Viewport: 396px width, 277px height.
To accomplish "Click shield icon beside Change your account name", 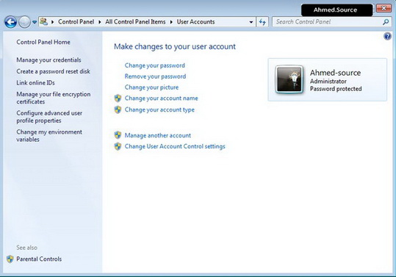I will click(x=118, y=98).
